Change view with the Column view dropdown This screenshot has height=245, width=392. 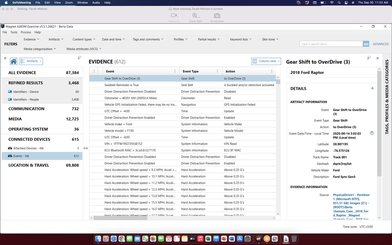266,61
